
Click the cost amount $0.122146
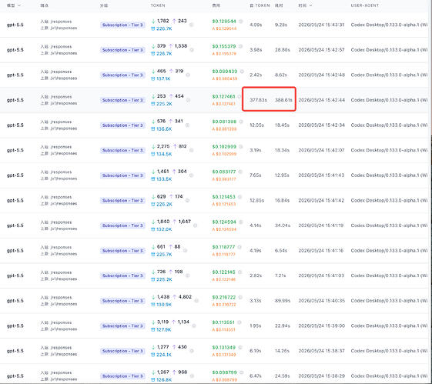[224, 272]
